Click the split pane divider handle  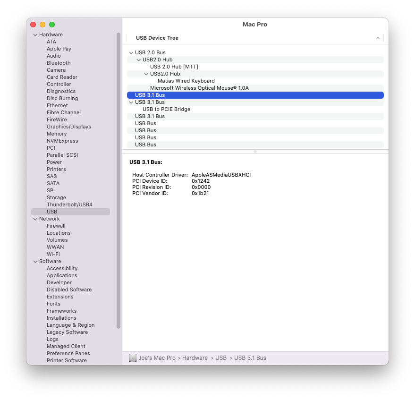255,152
